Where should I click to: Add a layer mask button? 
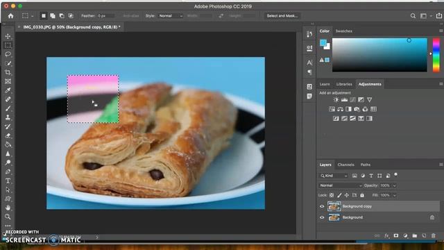point(396,235)
